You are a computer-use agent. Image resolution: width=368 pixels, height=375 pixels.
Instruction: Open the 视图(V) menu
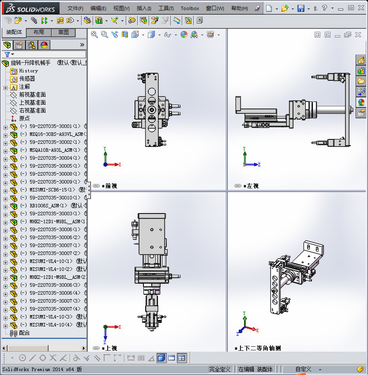[121, 8]
